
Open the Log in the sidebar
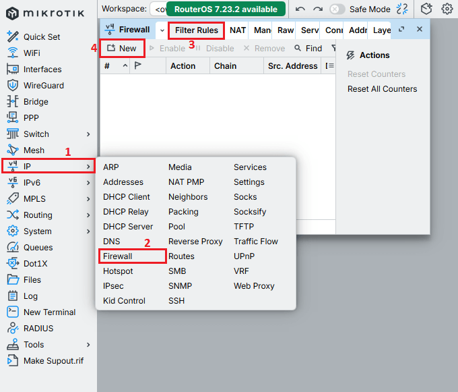tap(22, 296)
